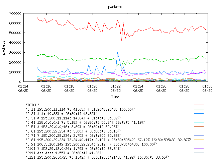Select legend entry [ 1] 195.200.11.114 41.63%
This screenshot has width=214, height=161.
coord(80,109)
